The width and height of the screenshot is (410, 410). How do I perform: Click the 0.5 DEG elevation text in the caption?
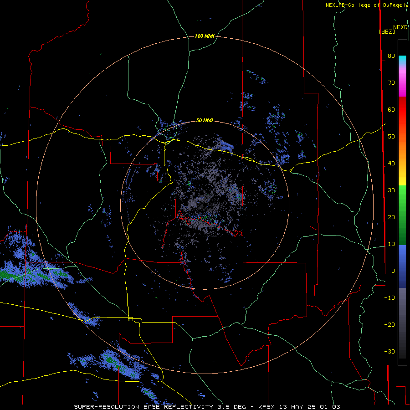(231, 407)
